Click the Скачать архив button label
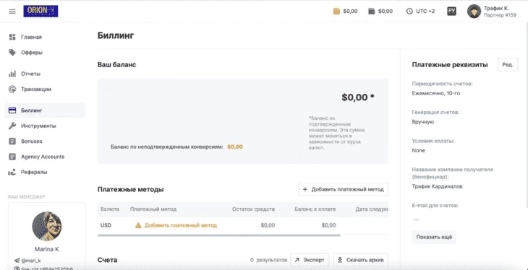The height and width of the screenshot is (270, 528). pos(365,260)
